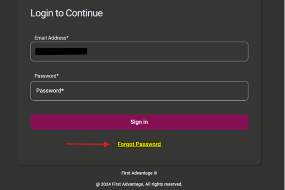Click "All rights reserved" footer text

coord(163,184)
